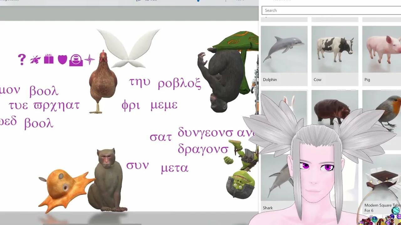Click the text 'τυε ϖρχηατ' on canvas
401x225 pixels.
44,106
